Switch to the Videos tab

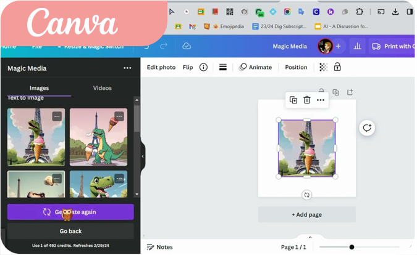103,88
